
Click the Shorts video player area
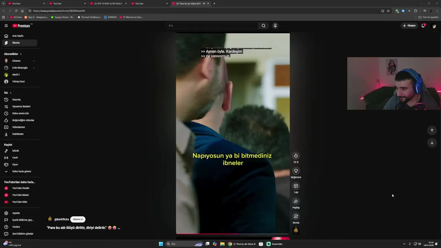click(233, 134)
